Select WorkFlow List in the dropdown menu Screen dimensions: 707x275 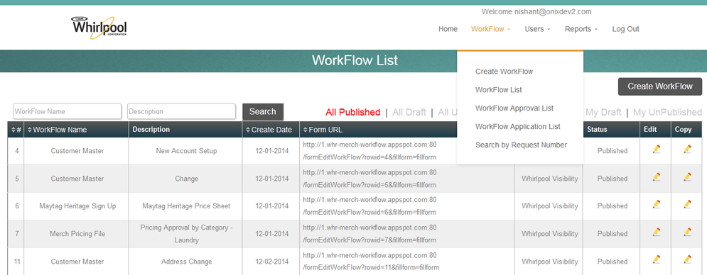tap(498, 90)
